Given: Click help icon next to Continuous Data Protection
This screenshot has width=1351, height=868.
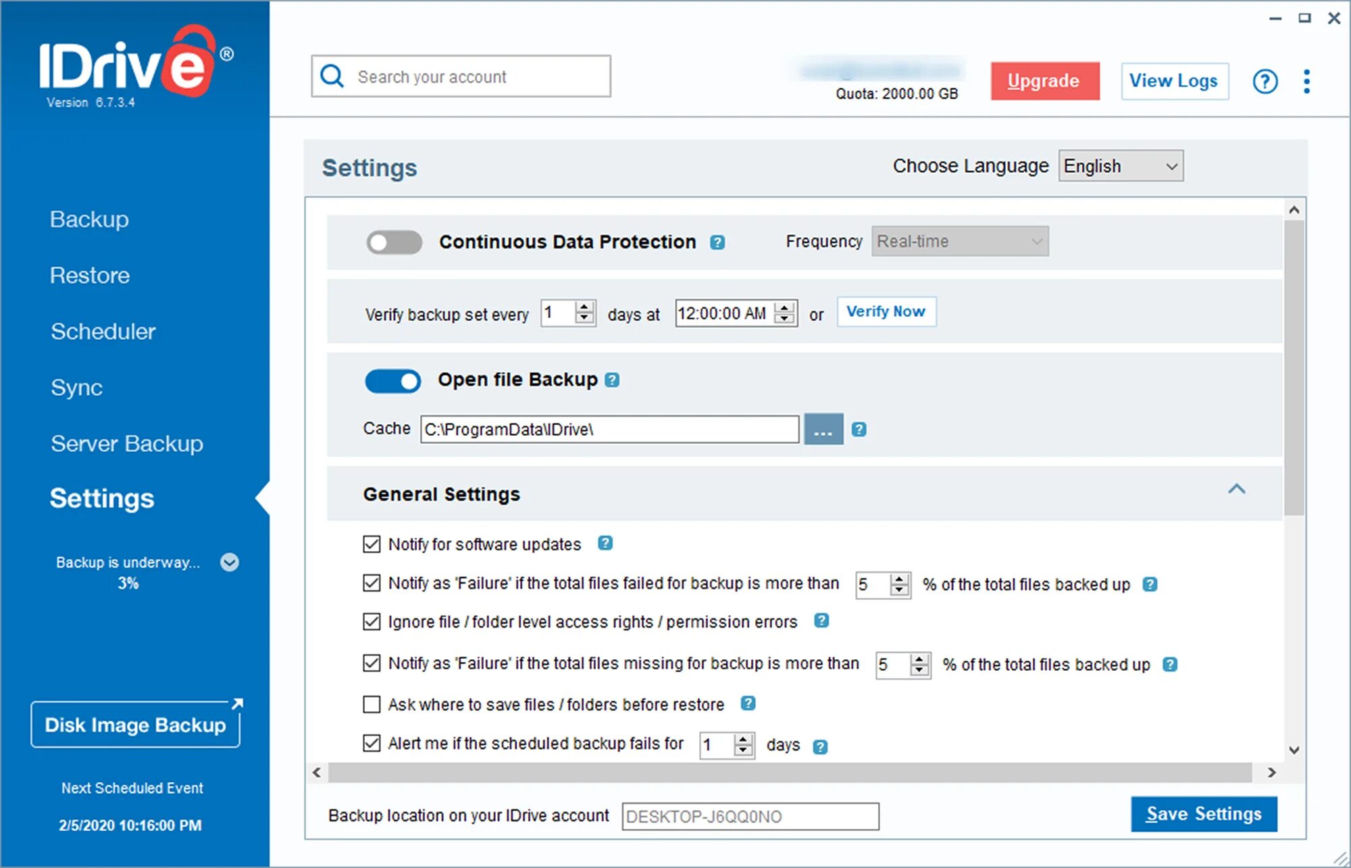Looking at the screenshot, I should pyautogui.click(x=717, y=242).
